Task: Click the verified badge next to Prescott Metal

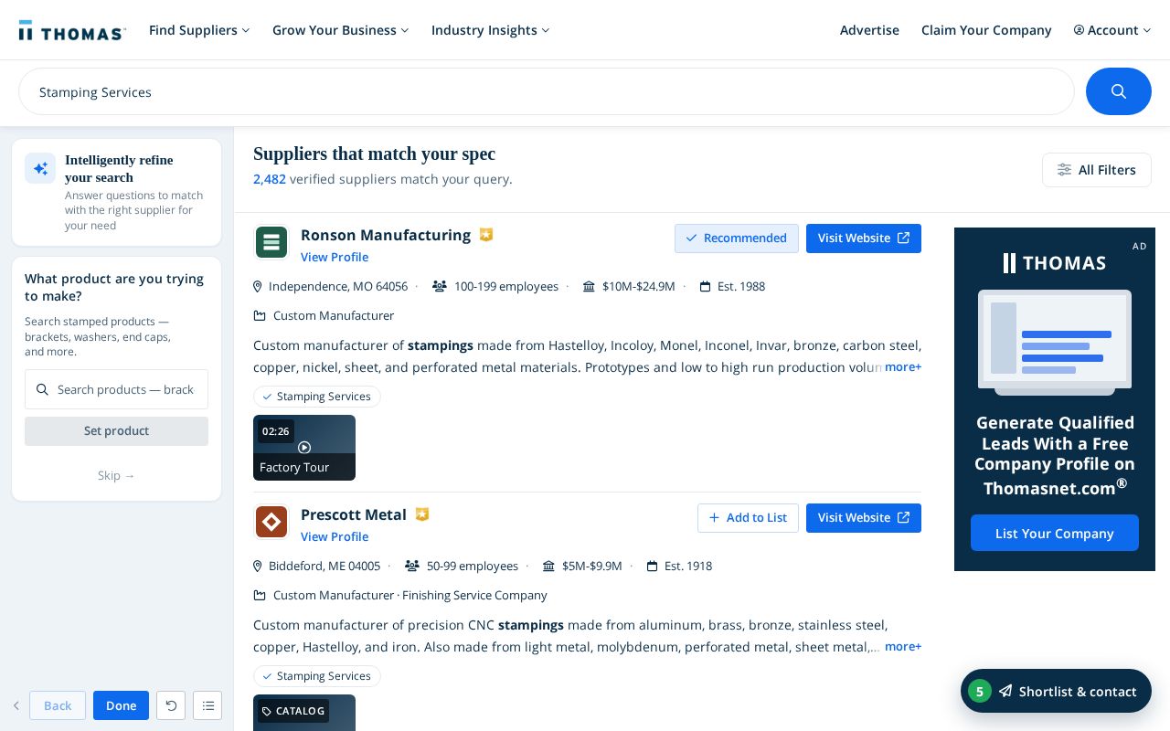Action: pos(422,514)
